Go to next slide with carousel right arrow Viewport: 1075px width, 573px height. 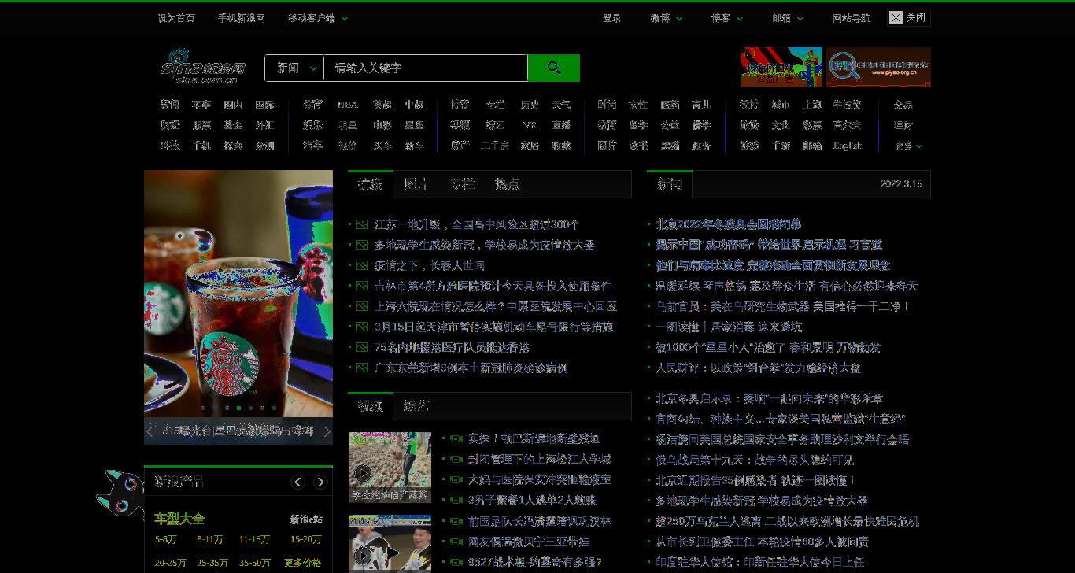(327, 431)
